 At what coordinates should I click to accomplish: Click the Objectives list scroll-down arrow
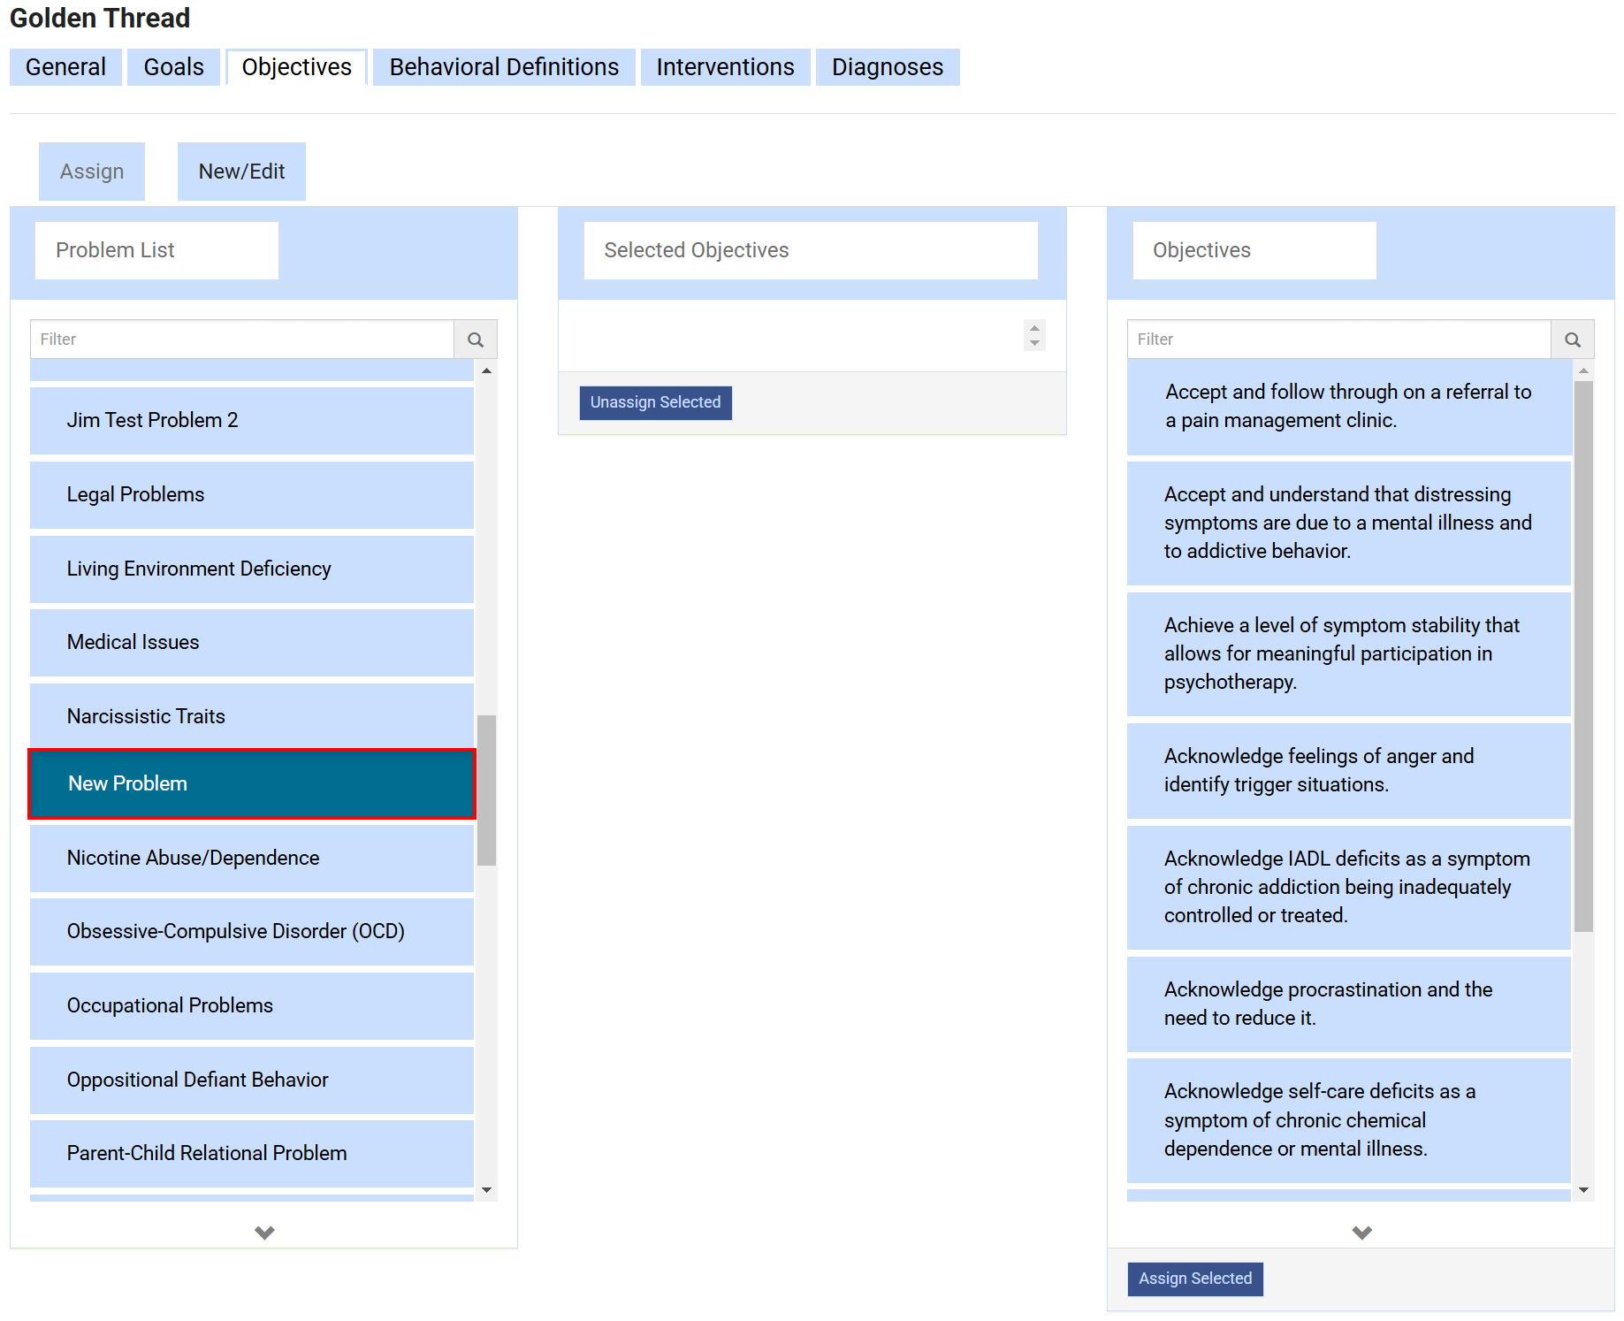click(1583, 1190)
